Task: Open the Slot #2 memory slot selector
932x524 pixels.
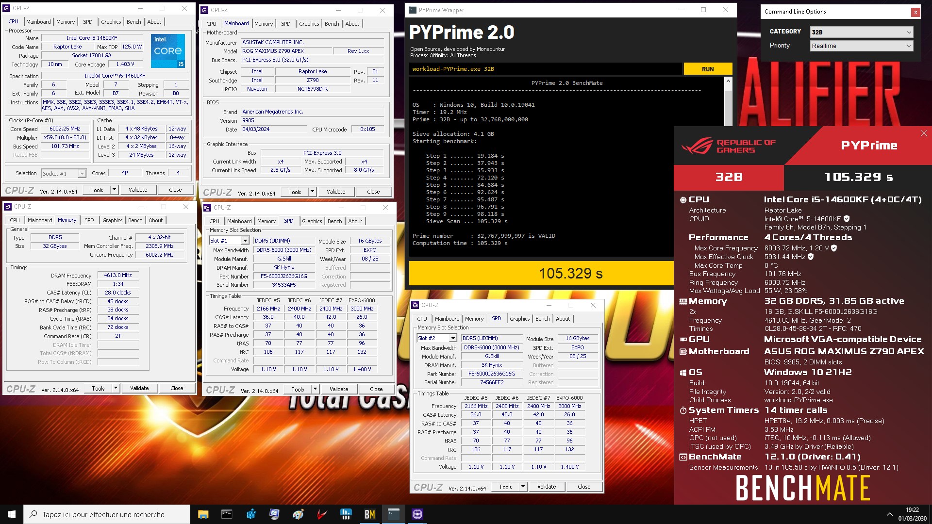Action: [437, 338]
